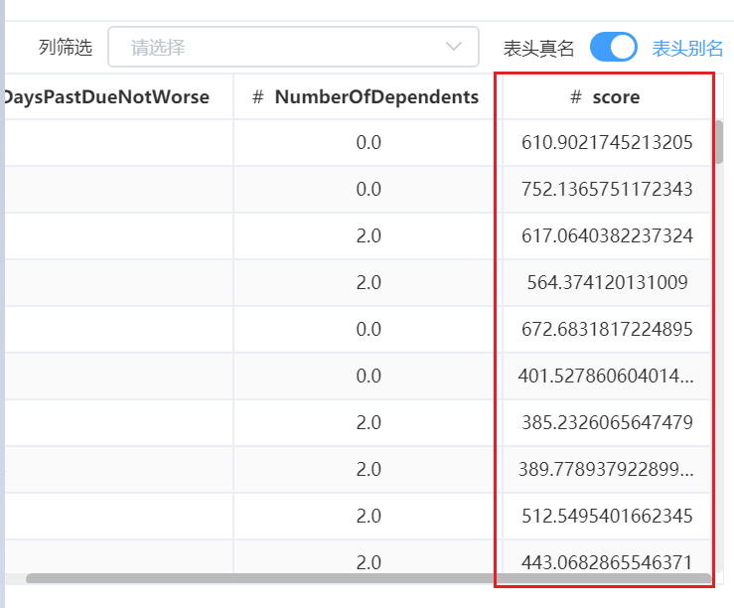Click the # type icon beside score
This screenshot has height=608, width=734.
coord(576,97)
